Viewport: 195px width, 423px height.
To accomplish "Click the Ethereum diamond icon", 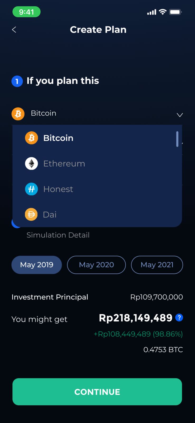I will [x=31, y=164].
